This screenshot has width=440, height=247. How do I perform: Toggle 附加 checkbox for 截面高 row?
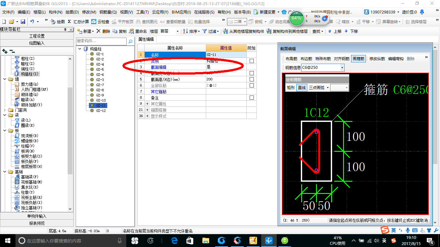point(252,79)
